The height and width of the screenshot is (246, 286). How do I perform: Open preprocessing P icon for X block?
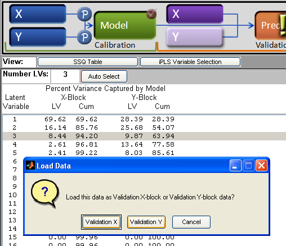pos(84,14)
